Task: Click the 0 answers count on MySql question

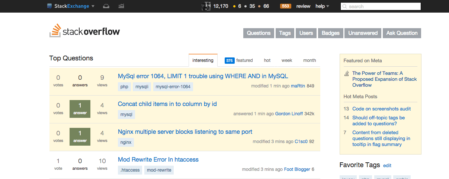Action: (80, 80)
